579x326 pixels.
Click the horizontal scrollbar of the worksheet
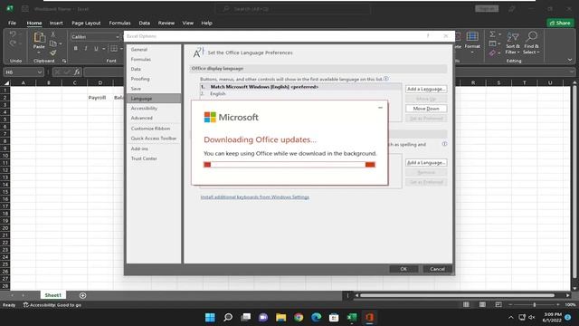point(458,295)
